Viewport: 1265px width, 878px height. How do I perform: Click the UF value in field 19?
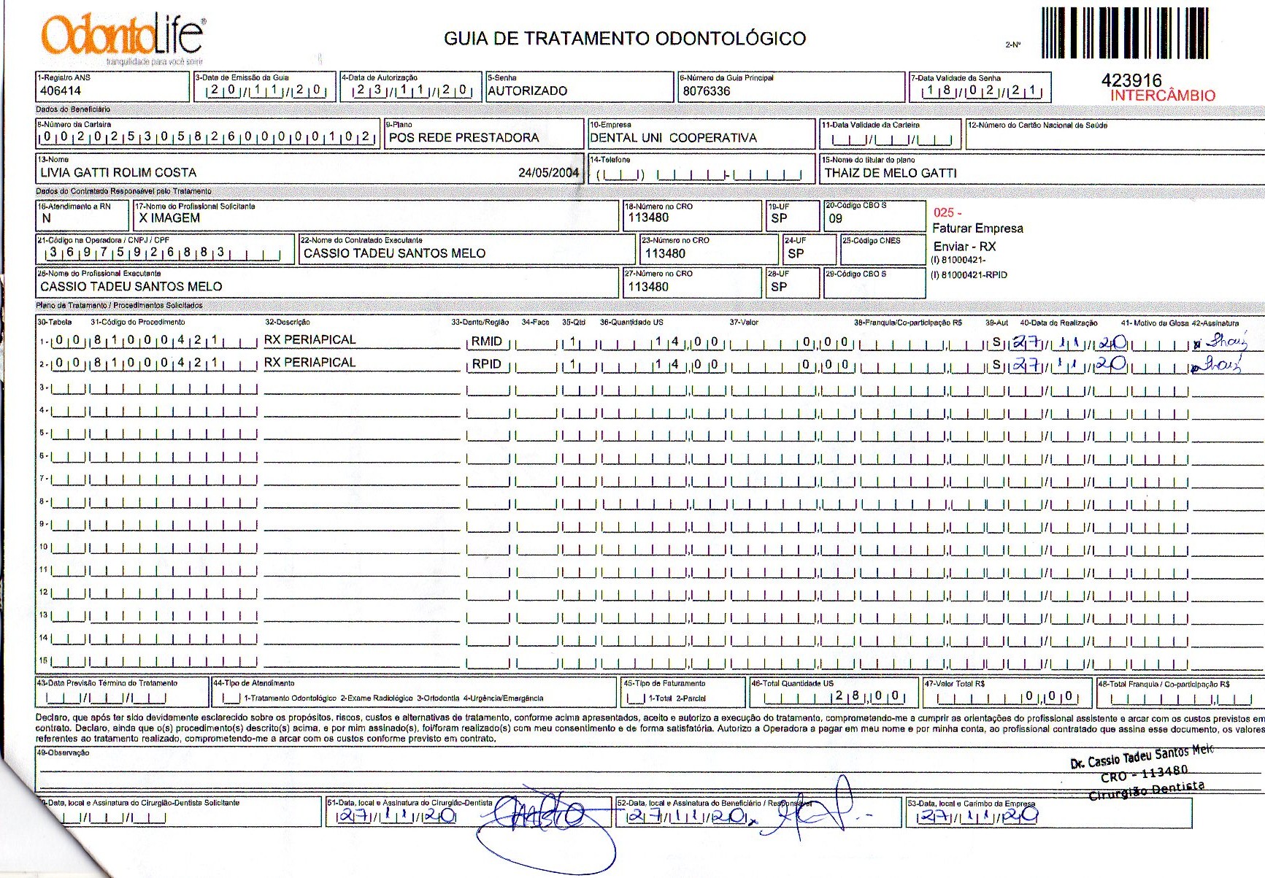779,218
